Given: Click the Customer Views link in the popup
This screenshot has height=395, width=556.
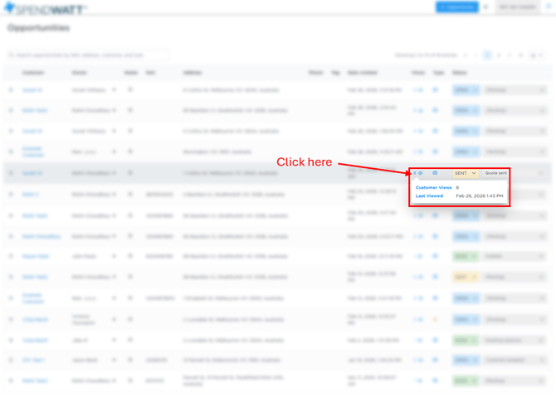Looking at the screenshot, I should pos(433,188).
